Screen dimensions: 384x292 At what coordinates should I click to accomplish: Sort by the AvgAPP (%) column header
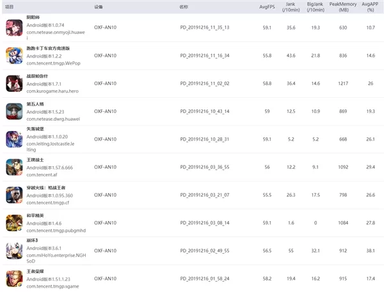(x=371, y=7)
